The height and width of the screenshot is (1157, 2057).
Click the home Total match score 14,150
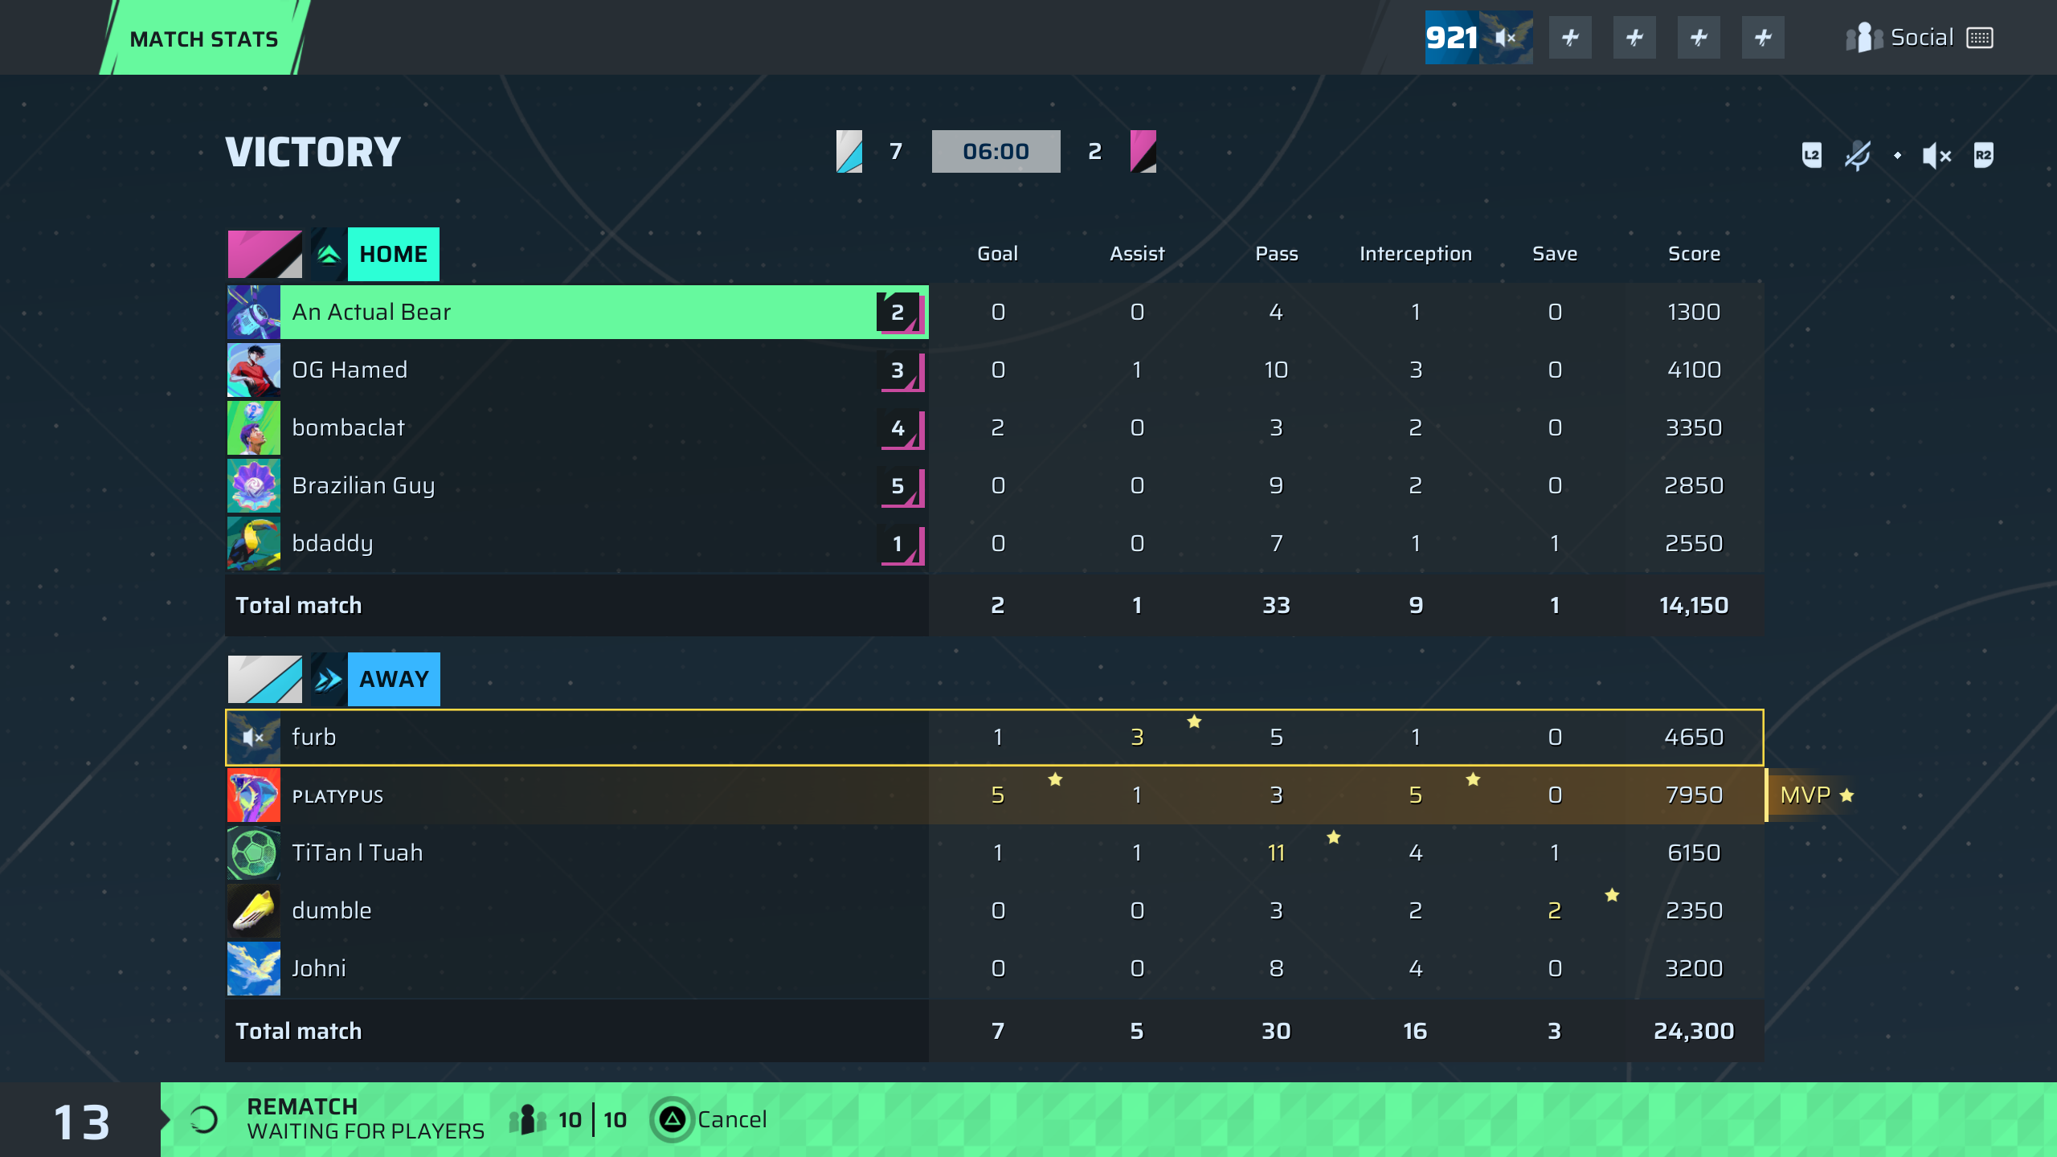(x=1694, y=605)
